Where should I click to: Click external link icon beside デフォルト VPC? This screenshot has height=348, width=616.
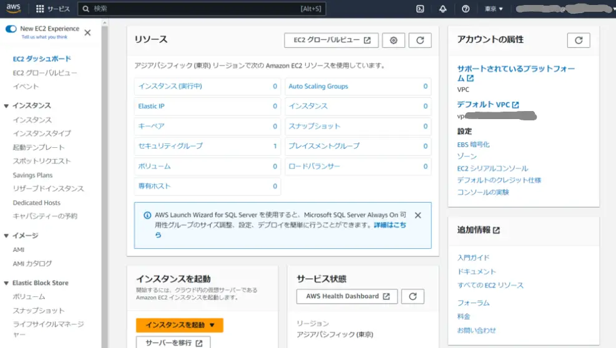pos(516,105)
